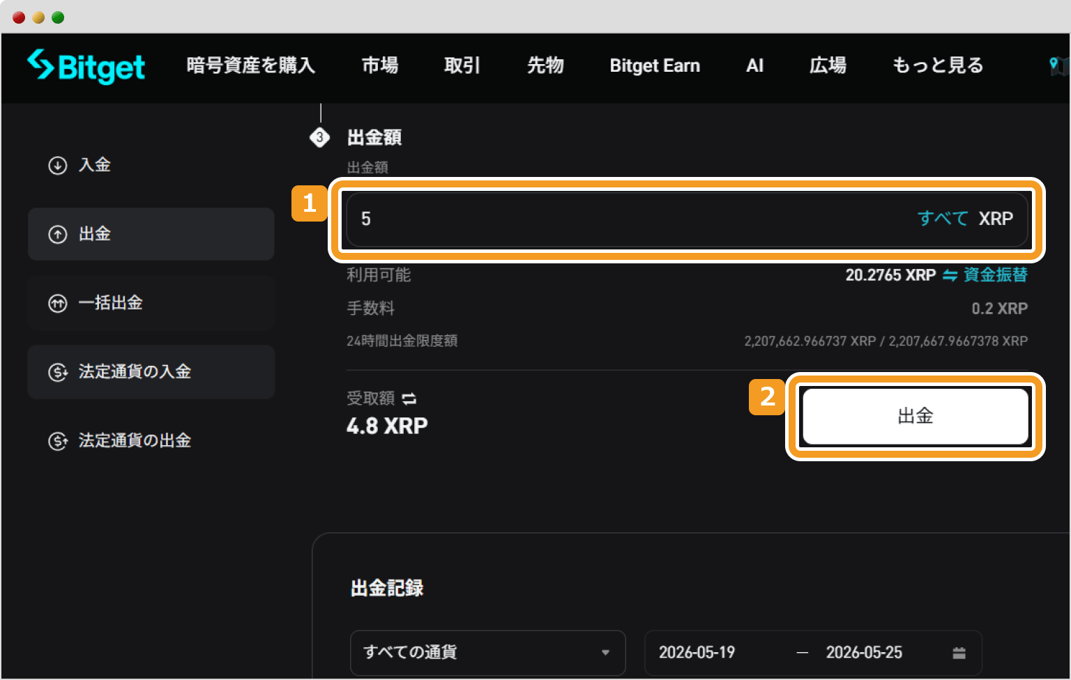Click the batch withdraw (一括出金) icon
The width and height of the screenshot is (1071, 680).
[57, 303]
